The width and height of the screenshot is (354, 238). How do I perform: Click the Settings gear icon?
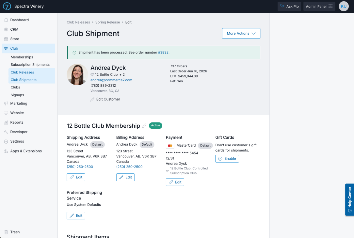pyautogui.click(x=6, y=142)
